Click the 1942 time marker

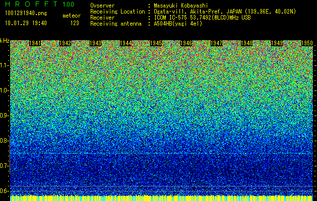[66, 43]
